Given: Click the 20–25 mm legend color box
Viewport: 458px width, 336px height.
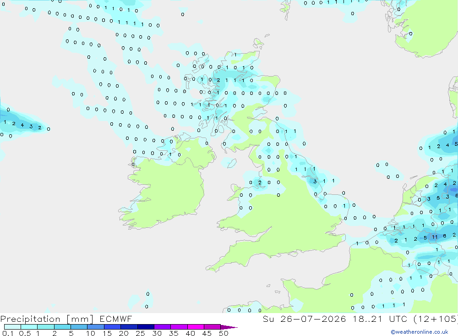Looking at the screenshot, I should click(x=129, y=327).
